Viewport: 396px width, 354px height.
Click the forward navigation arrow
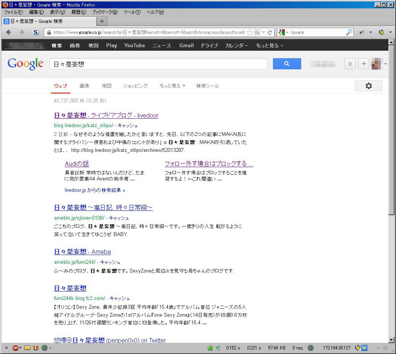(x=22, y=32)
